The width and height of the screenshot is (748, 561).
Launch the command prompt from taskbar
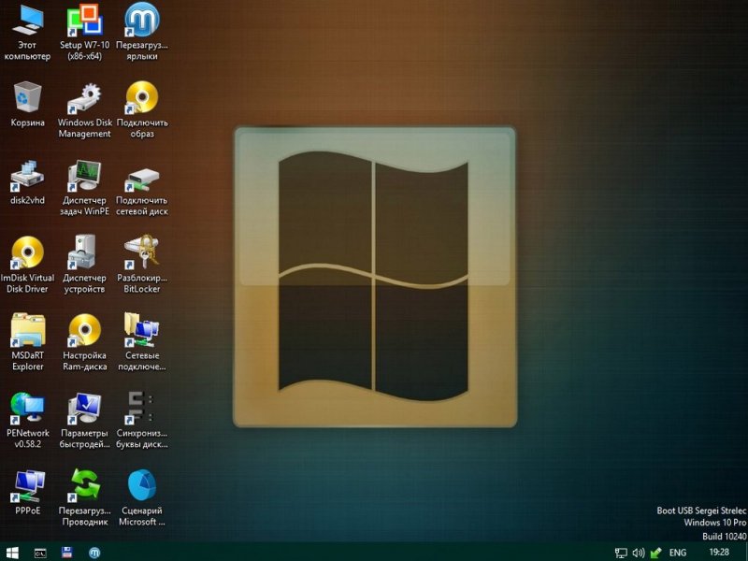point(40,553)
